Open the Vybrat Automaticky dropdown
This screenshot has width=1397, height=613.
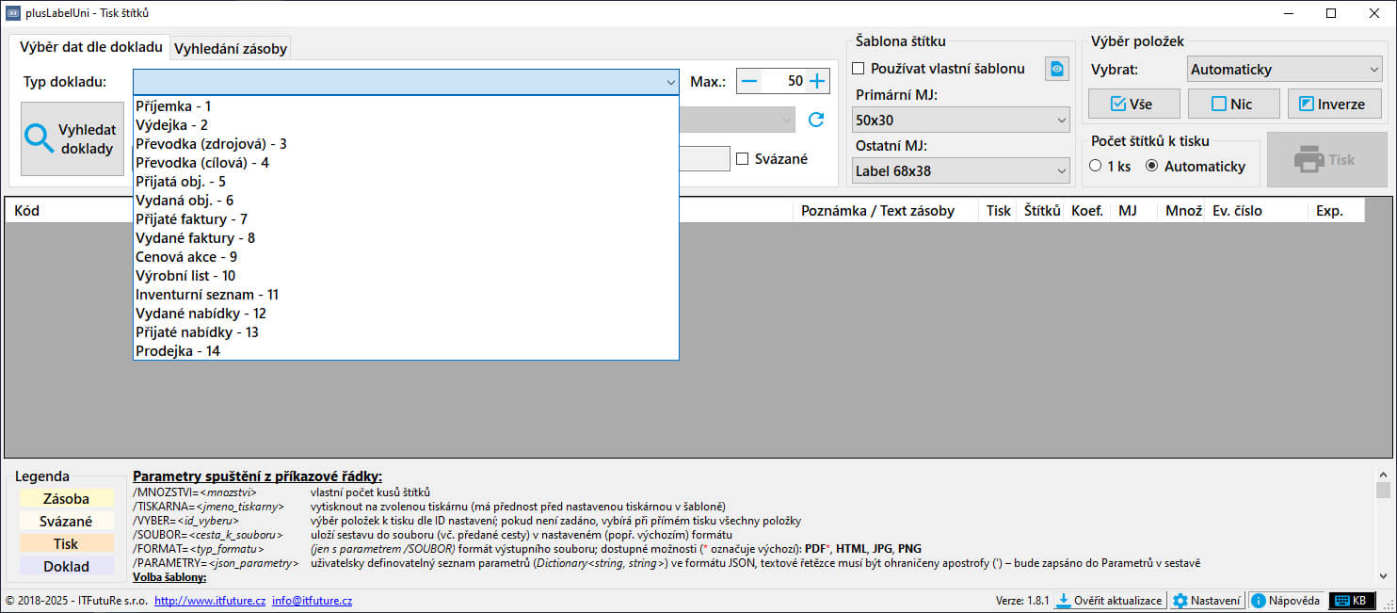coord(1283,69)
